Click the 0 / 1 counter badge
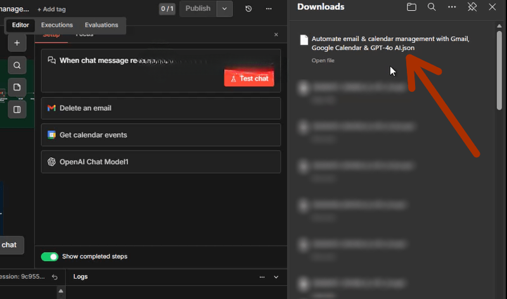 pyautogui.click(x=167, y=9)
